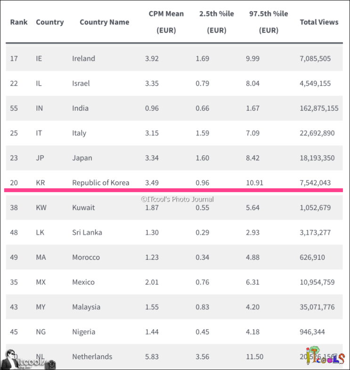The height and width of the screenshot is (370, 350).
Task: Click the 2.5th %ile (EUR) header
Action: tap(216, 22)
